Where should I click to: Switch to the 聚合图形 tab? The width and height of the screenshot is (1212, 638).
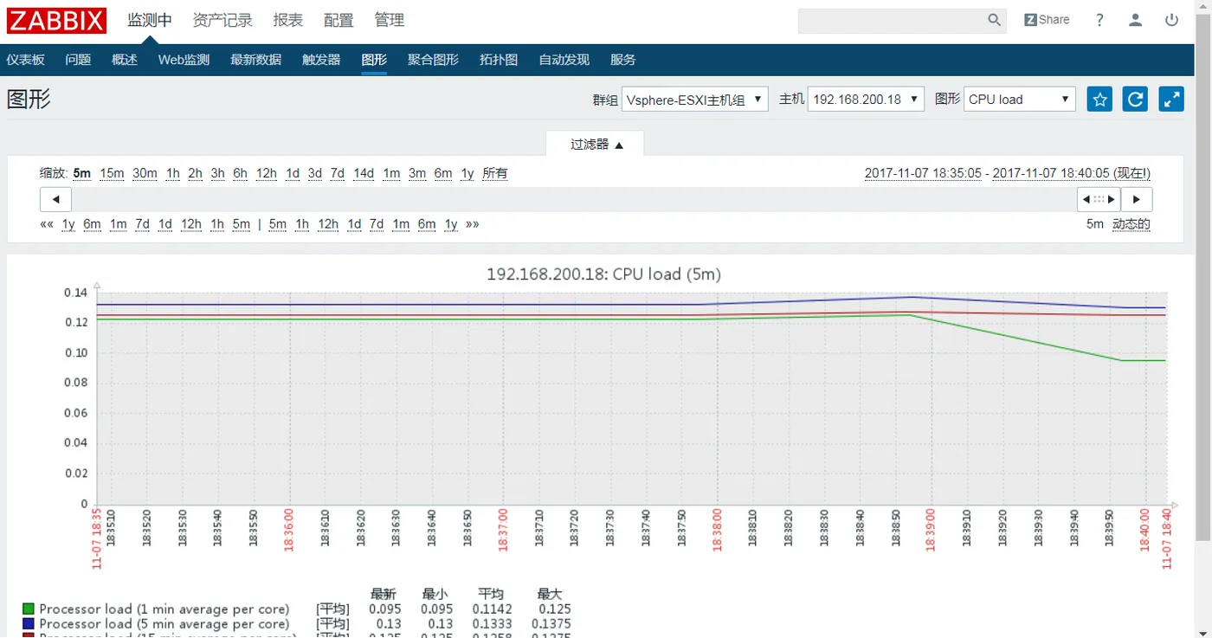[433, 60]
